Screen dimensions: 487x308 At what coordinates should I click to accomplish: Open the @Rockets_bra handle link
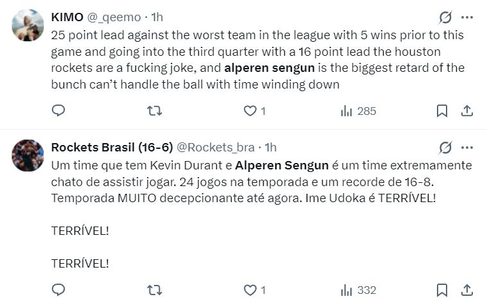click(215, 148)
